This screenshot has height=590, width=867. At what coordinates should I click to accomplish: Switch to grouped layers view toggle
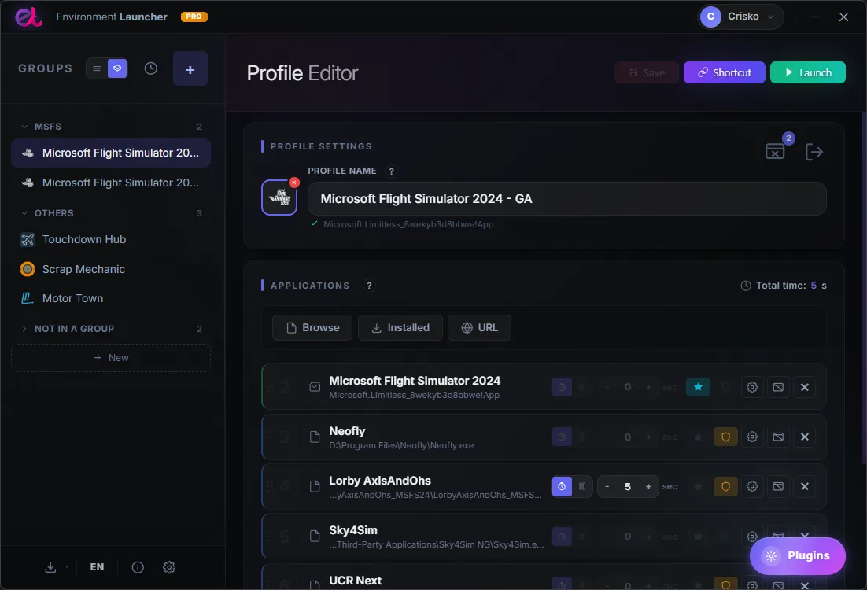point(117,68)
